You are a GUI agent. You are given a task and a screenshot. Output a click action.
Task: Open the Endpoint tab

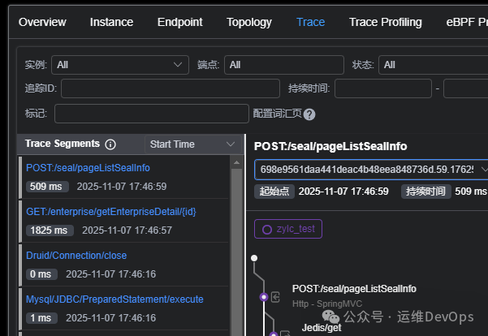pyautogui.click(x=180, y=22)
